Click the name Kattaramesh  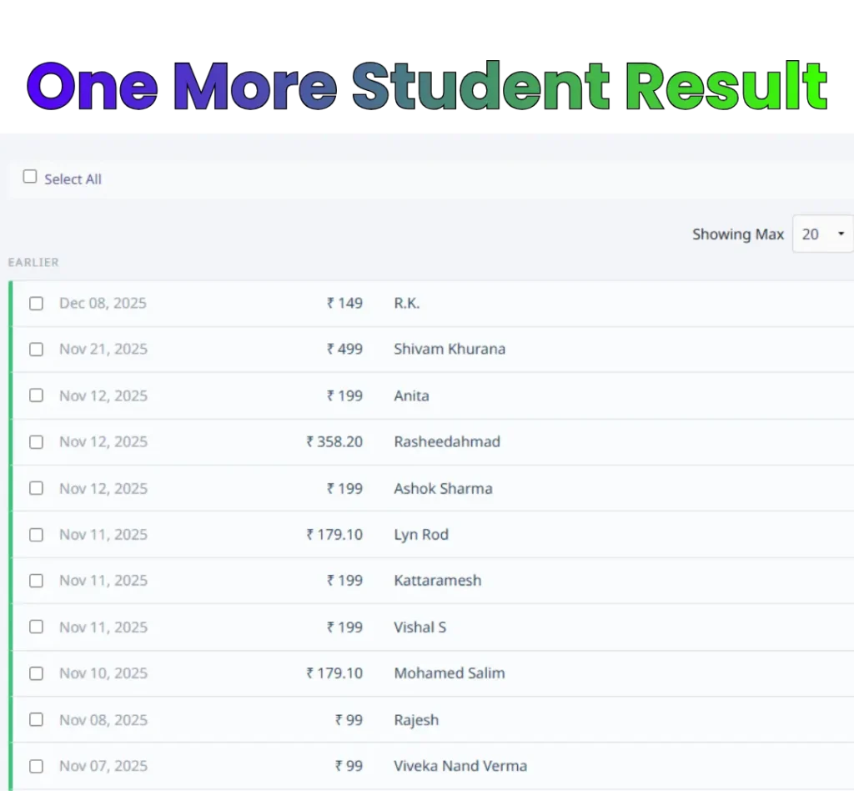click(438, 580)
